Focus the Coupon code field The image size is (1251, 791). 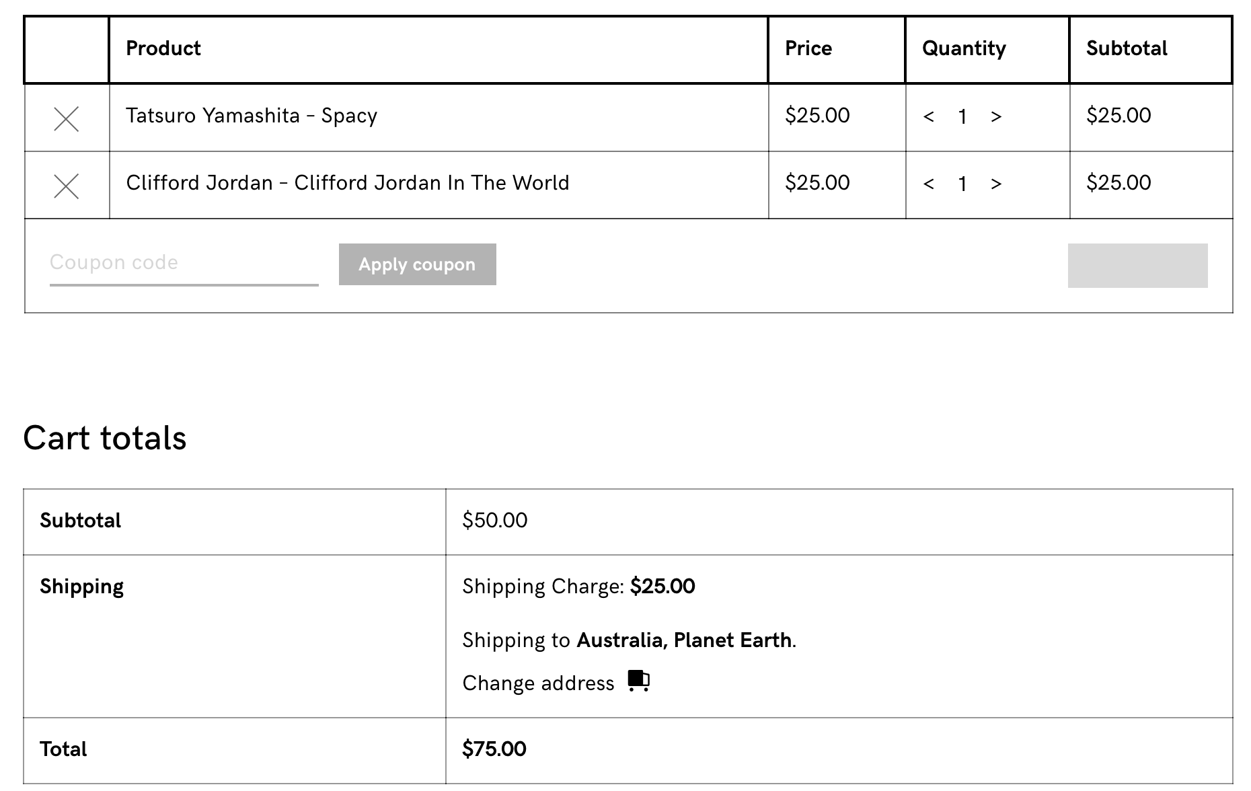[x=184, y=263]
